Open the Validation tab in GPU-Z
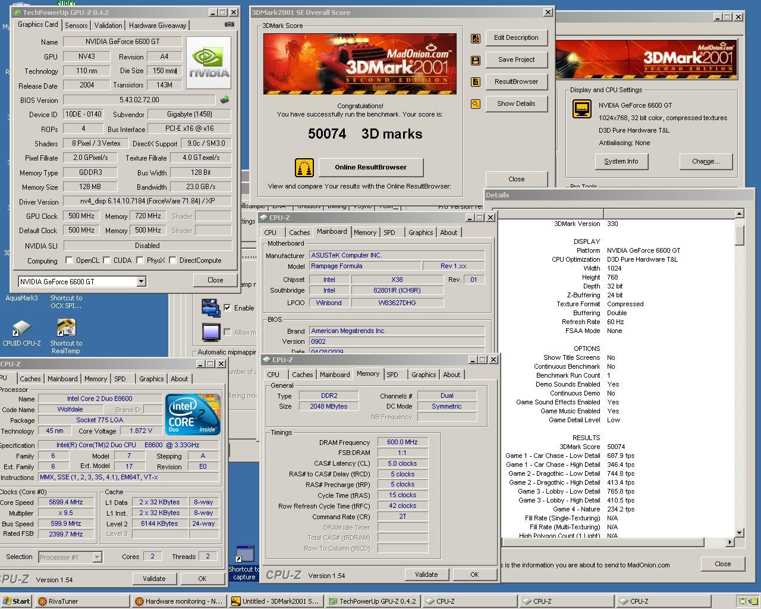Viewport: 761px width, 609px height. pyautogui.click(x=108, y=25)
